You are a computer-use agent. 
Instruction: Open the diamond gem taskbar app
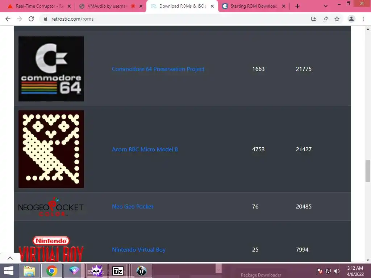(x=74, y=271)
